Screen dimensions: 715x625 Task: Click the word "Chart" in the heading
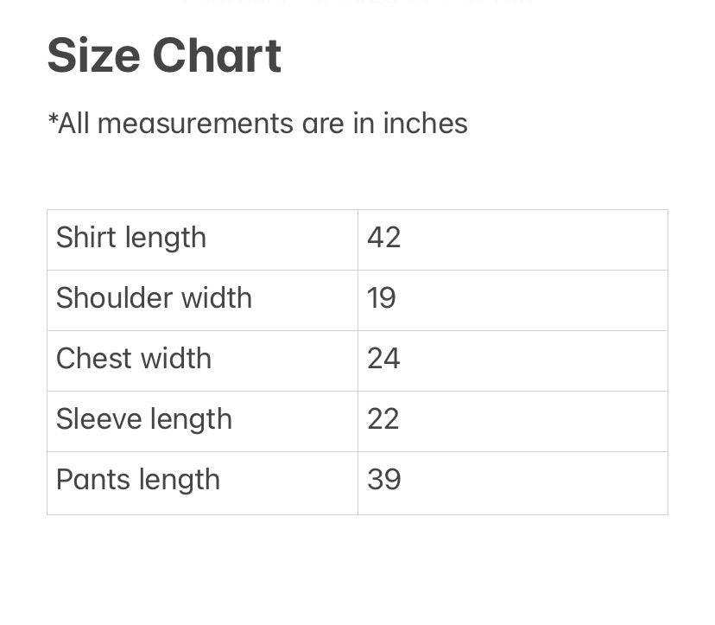217,55
